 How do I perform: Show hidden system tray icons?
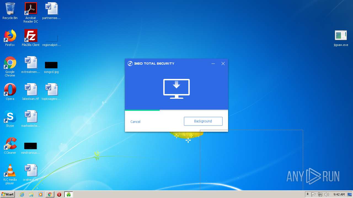307,194
